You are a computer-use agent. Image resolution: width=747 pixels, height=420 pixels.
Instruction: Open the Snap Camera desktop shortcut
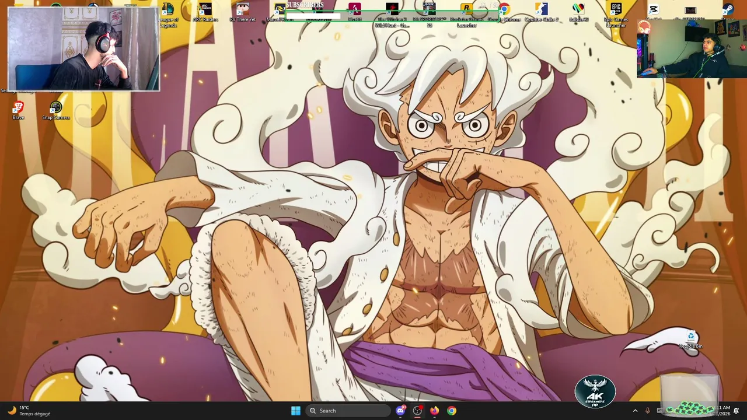[x=56, y=110]
